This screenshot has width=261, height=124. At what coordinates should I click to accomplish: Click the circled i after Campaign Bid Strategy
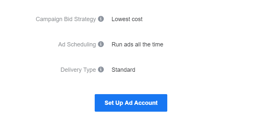pyautogui.click(x=101, y=19)
